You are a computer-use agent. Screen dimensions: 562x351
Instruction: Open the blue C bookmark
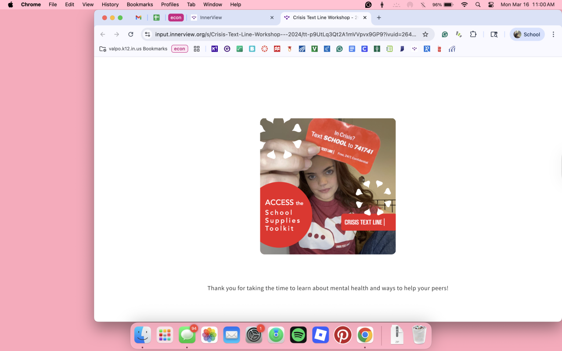[364, 49]
